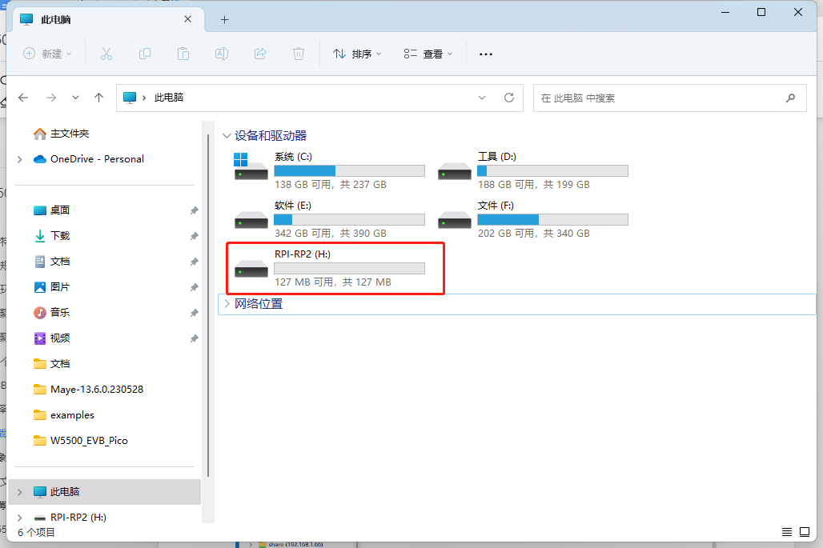Click the Share icon in toolbar
The height and width of the screenshot is (548, 823).
(260, 54)
